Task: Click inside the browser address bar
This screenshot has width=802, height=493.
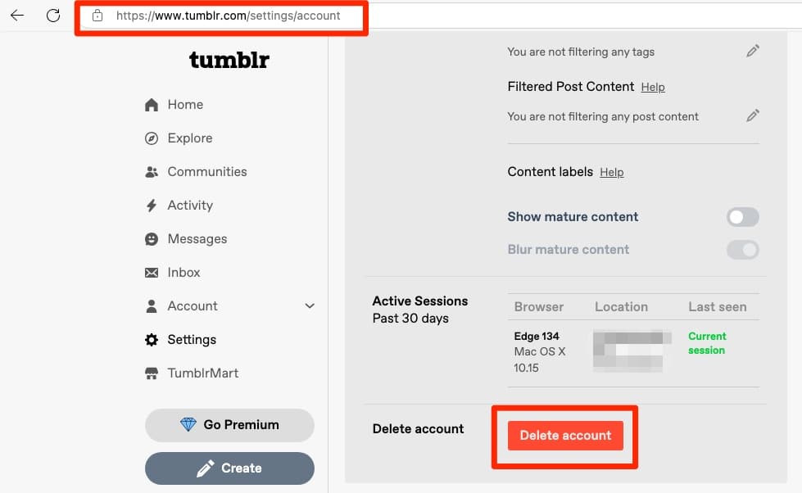Action: tap(221, 15)
